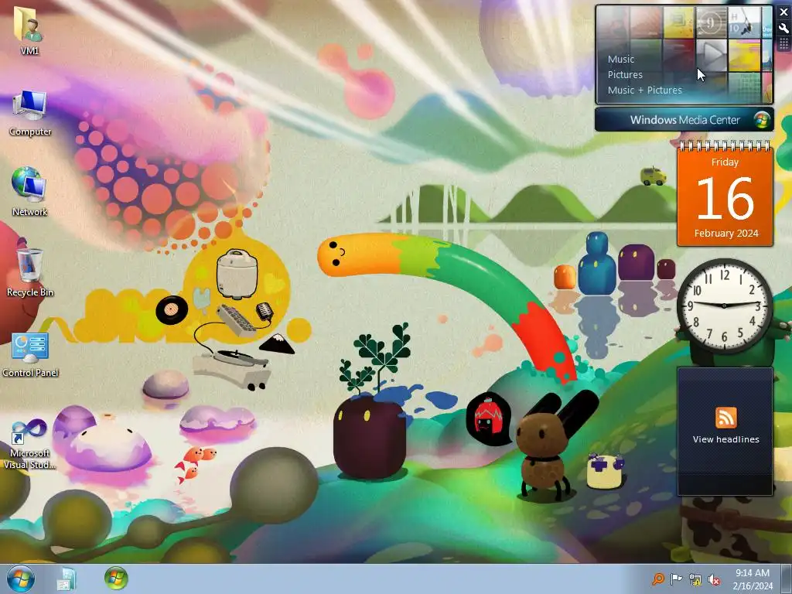
Task: Select the Recycle Bin icon
Action: click(x=30, y=273)
